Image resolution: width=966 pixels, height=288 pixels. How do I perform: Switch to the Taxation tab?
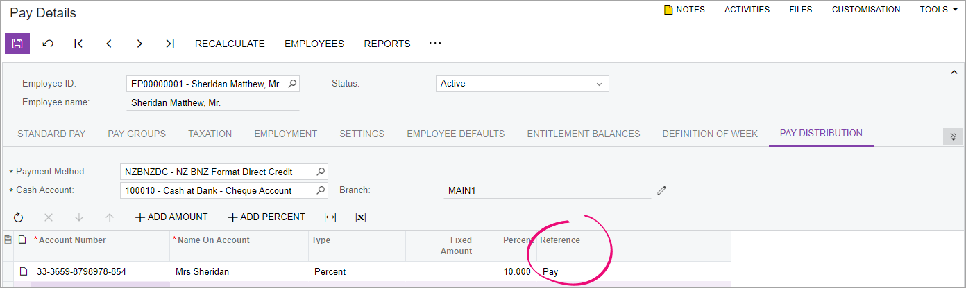point(210,134)
